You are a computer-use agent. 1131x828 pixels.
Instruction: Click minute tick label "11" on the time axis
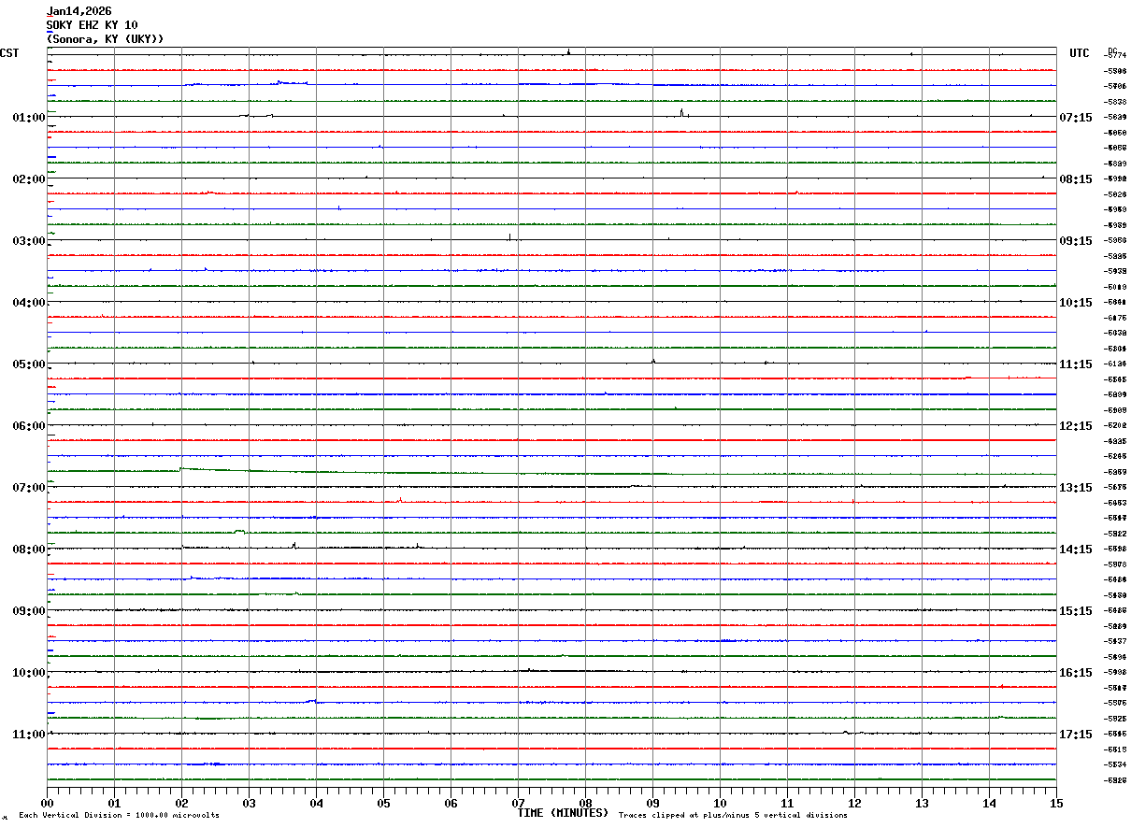click(787, 803)
